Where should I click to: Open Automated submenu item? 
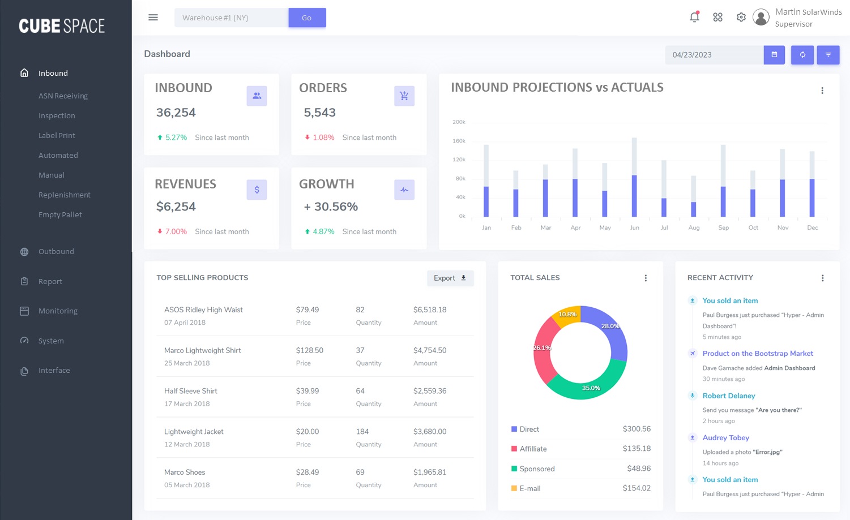pos(58,156)
